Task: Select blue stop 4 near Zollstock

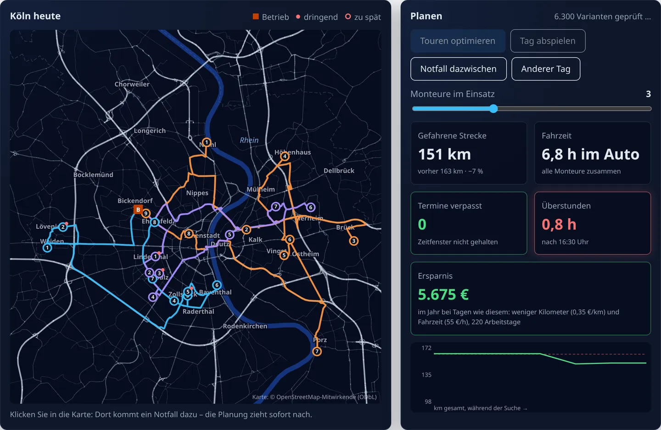Action: click(174, 301)
